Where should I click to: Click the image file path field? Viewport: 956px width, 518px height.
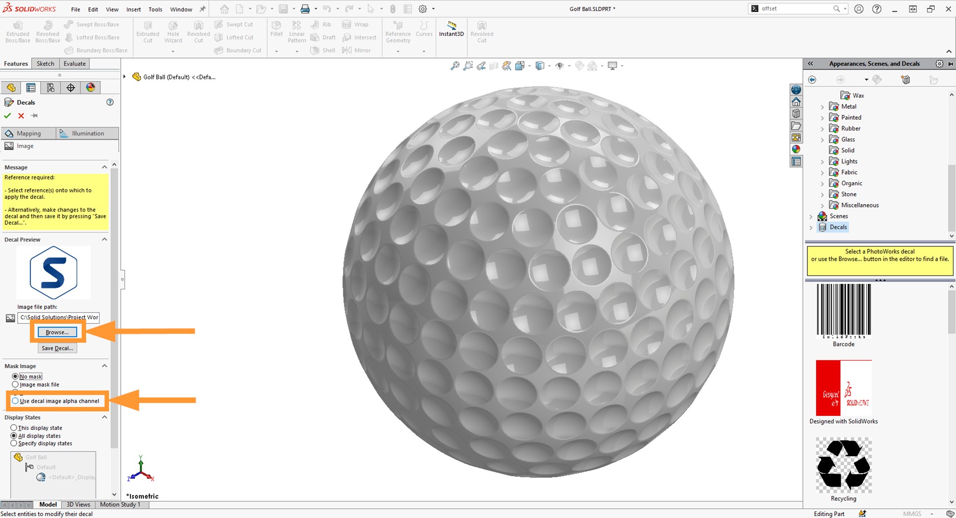[58, 317]
